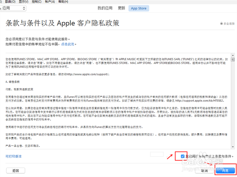Click the 条款与条件以及 Apple 客户隐私政策 heading
The width and height of the screenshot is (237, 177).
pyautogui.click(x=63, y=23)
